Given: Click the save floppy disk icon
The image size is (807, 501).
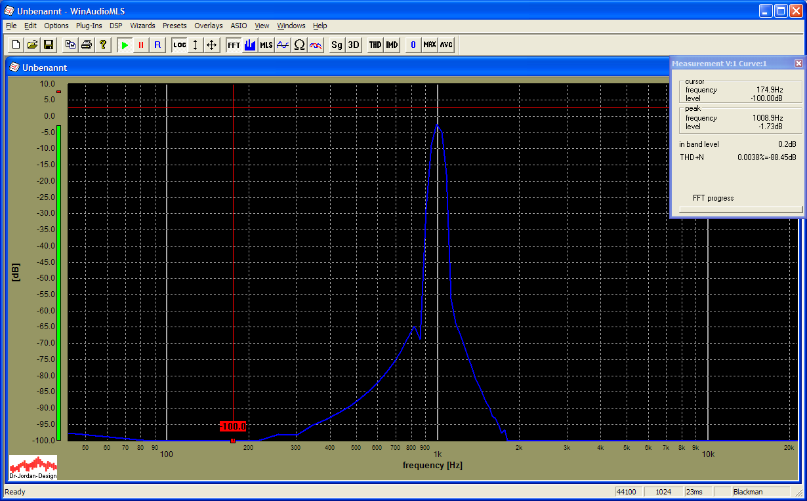Looking at the screenshot, I should 49,45.
